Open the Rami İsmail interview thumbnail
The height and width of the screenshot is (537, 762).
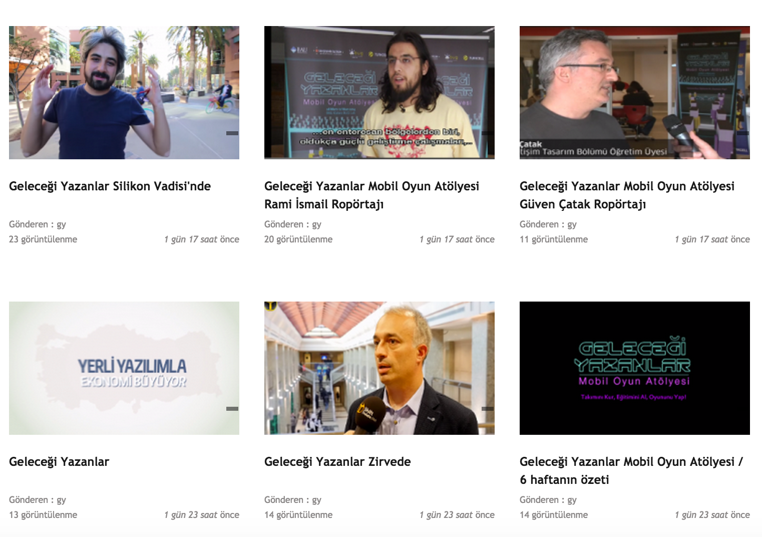[379, 93]
